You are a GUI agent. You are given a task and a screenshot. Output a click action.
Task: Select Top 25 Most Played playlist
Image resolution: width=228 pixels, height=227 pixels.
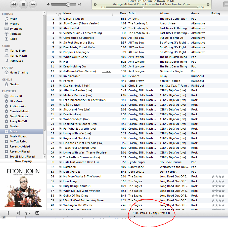click(x=22, y=157)
